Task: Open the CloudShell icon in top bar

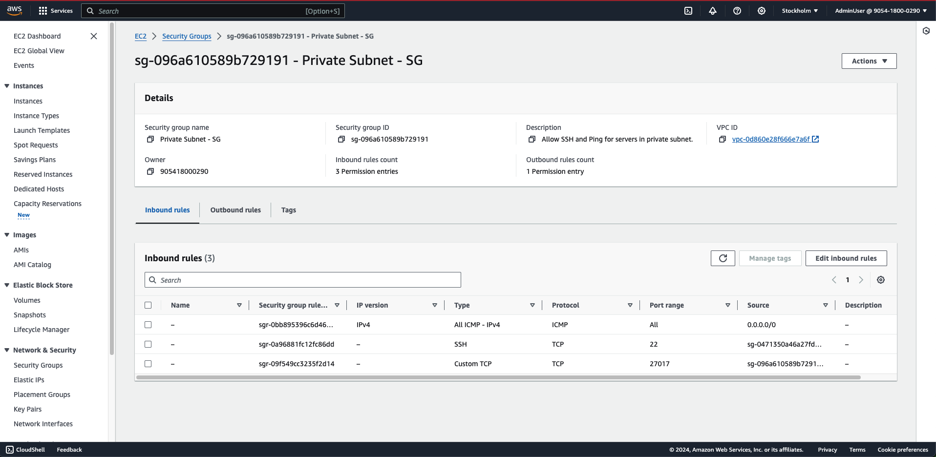Action: [x=688, y=11]
